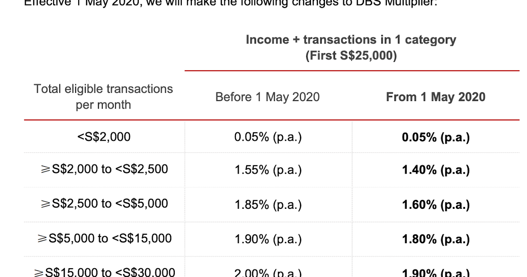The height and width of the screenshot is (277, 527).
Task: Click the '<S$2,000' row label
Action: pyautogui.click(x=104, y=137)
